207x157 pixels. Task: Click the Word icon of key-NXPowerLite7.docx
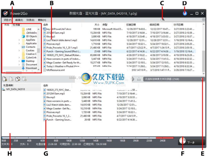point(44,29)
